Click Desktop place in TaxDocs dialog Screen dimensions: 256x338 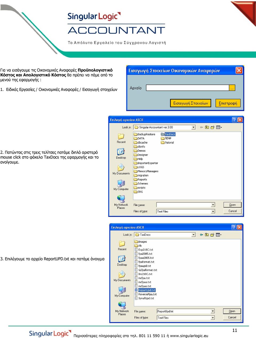pyautogui.click(x=122, y=261)
